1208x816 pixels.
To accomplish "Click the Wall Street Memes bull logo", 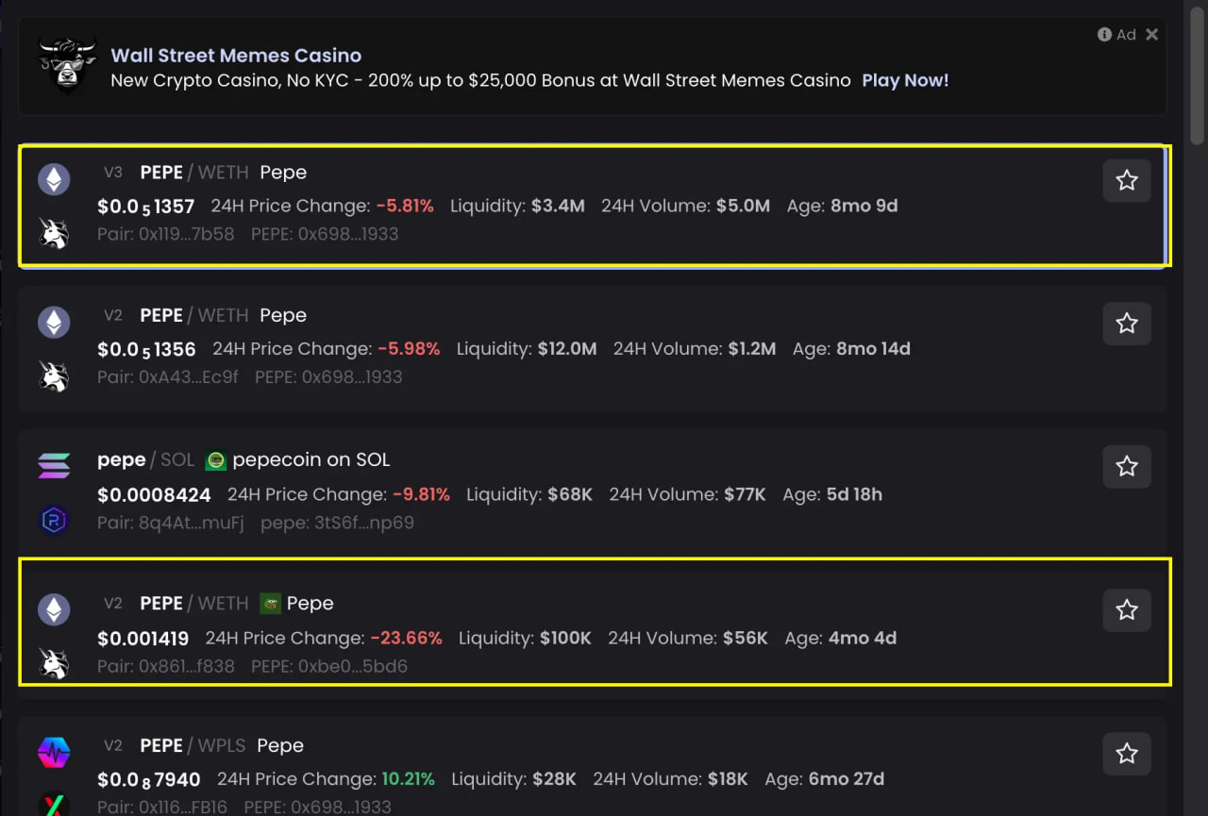I will 68,65.
